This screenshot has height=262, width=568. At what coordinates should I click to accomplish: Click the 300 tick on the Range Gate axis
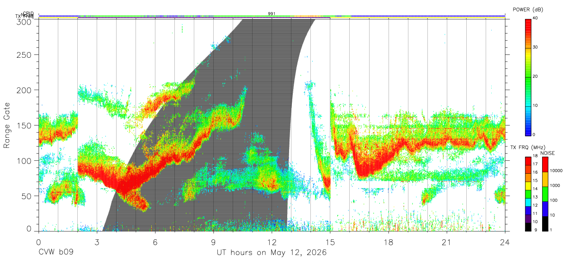point(25,22)
